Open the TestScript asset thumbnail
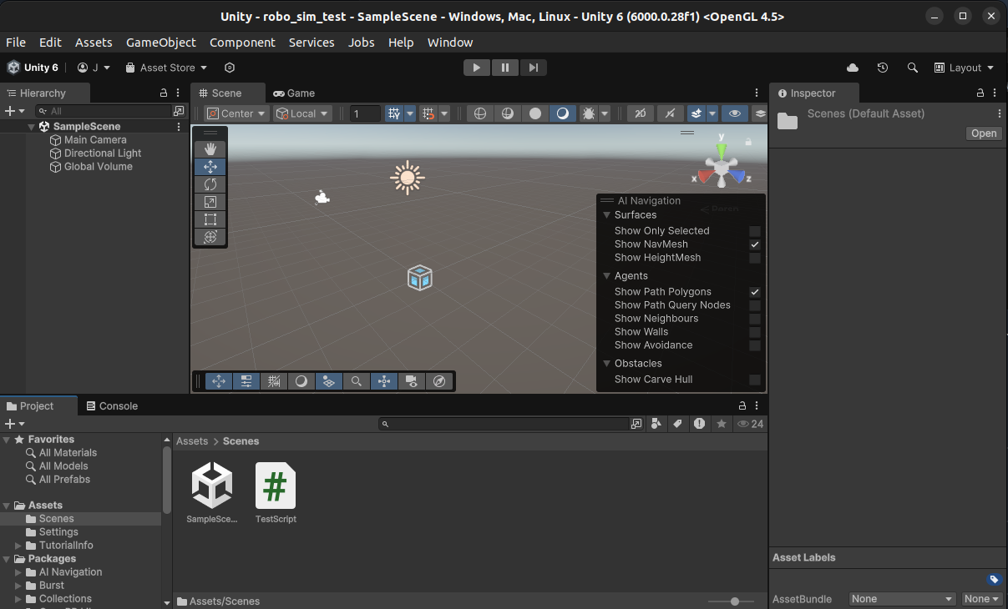Viewport: 1008px width, 609px height. tap(276, 486)
